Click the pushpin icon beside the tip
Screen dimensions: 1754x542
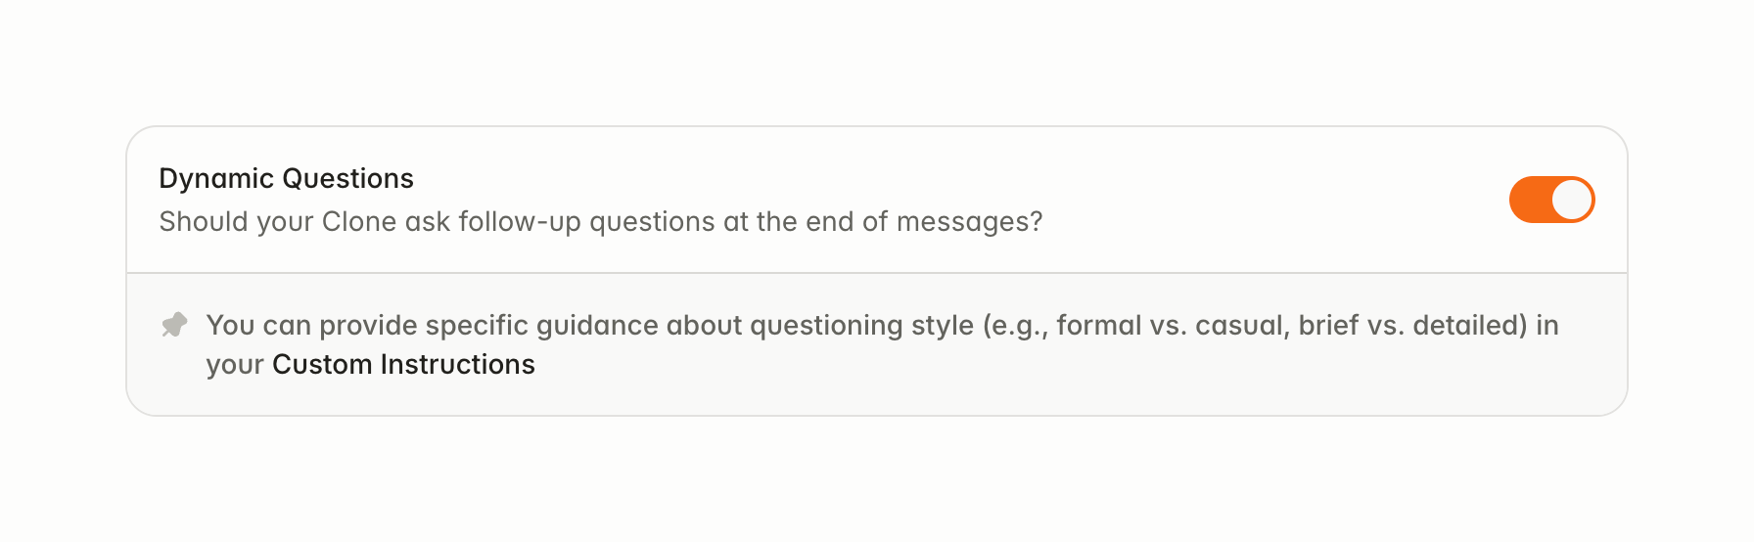(x=174, y=325)
